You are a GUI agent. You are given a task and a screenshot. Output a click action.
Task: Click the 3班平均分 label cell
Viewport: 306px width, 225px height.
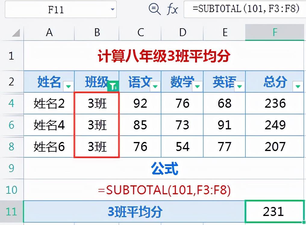(x=134, y=211)
